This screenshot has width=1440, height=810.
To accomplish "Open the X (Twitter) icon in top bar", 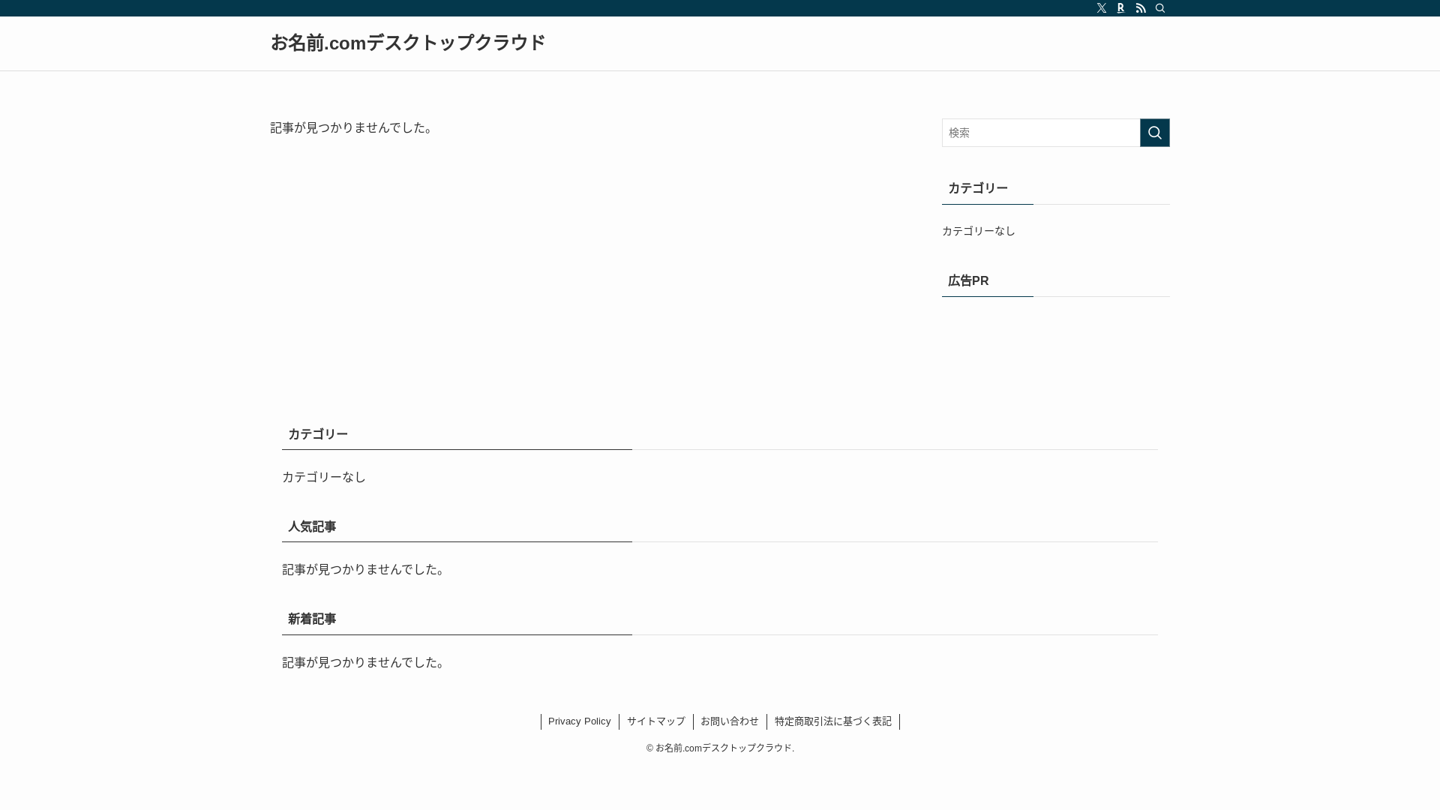I will coord(1102,8).
